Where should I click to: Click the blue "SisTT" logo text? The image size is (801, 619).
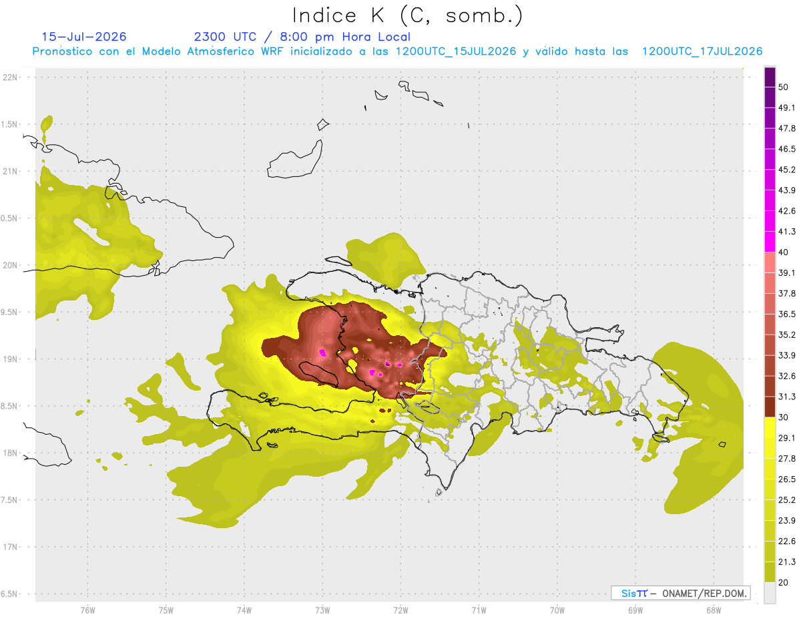[633, 593]
